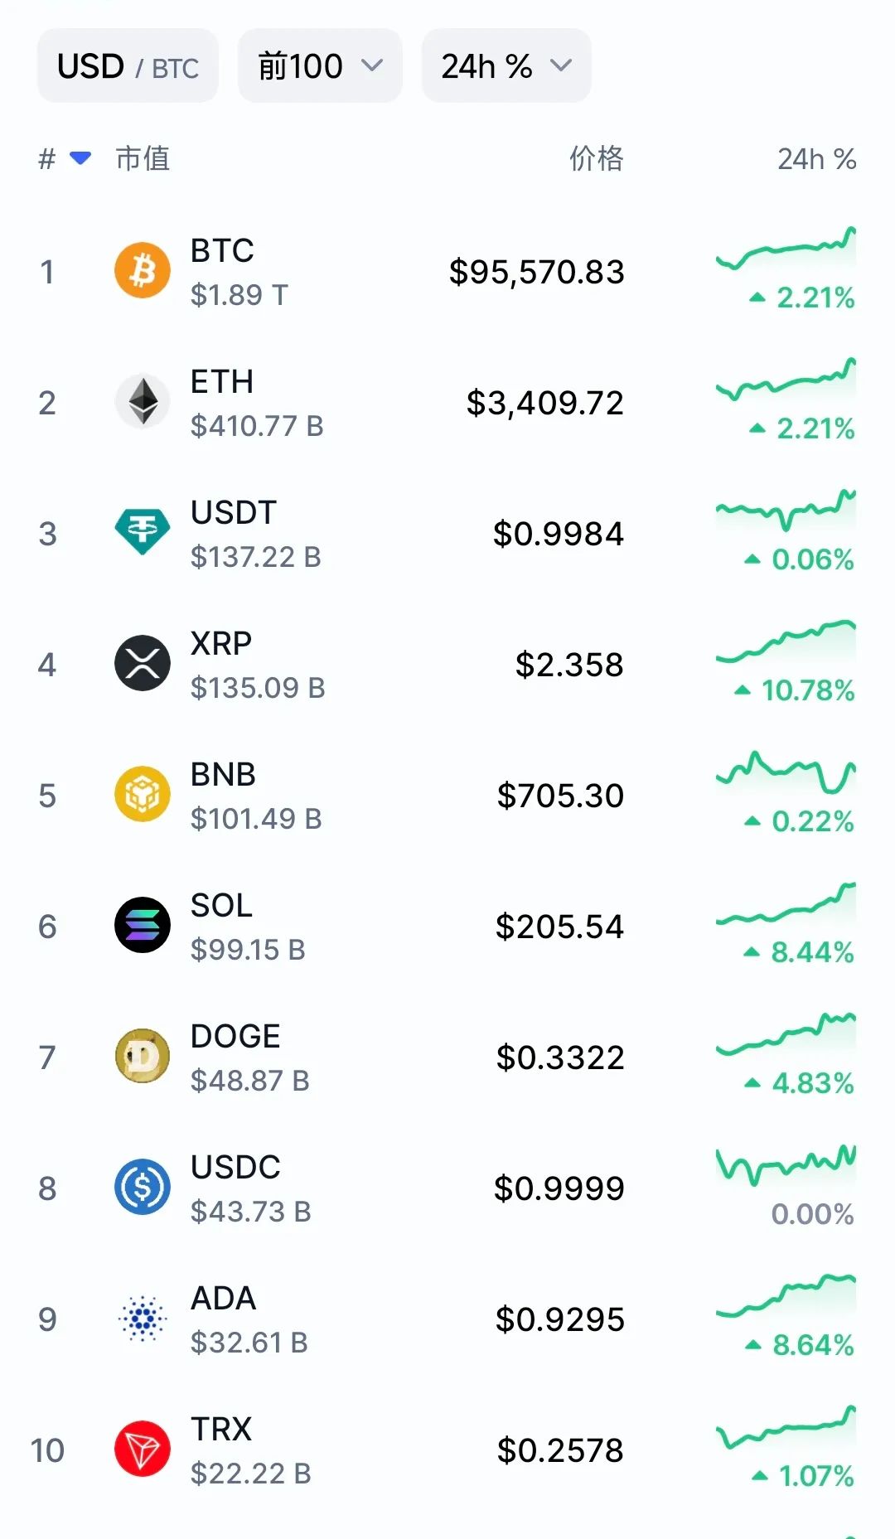Select the TRON TRX icon

tap(143, 1449)
